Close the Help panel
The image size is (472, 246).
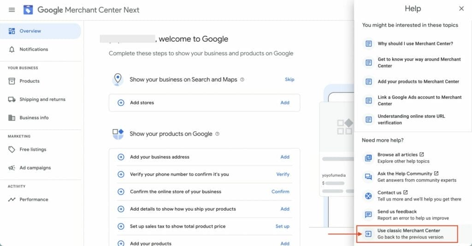tap(461, 9)
